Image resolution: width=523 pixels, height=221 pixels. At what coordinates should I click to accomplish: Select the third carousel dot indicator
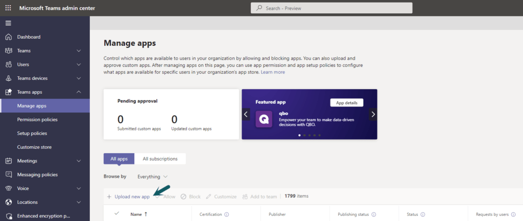coord(310,135)
